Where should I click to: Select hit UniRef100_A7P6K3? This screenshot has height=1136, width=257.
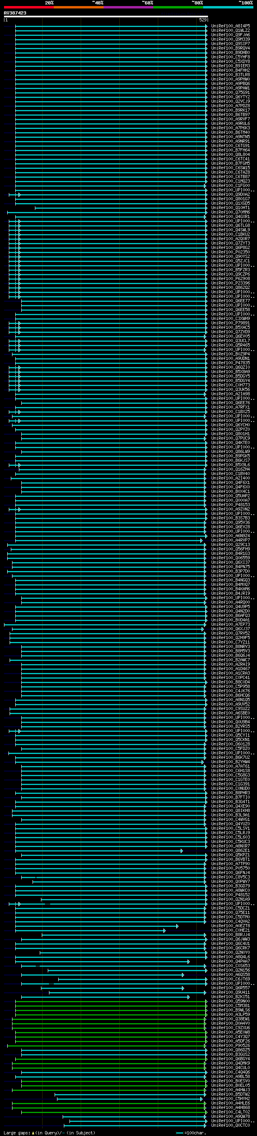[230, 128]
